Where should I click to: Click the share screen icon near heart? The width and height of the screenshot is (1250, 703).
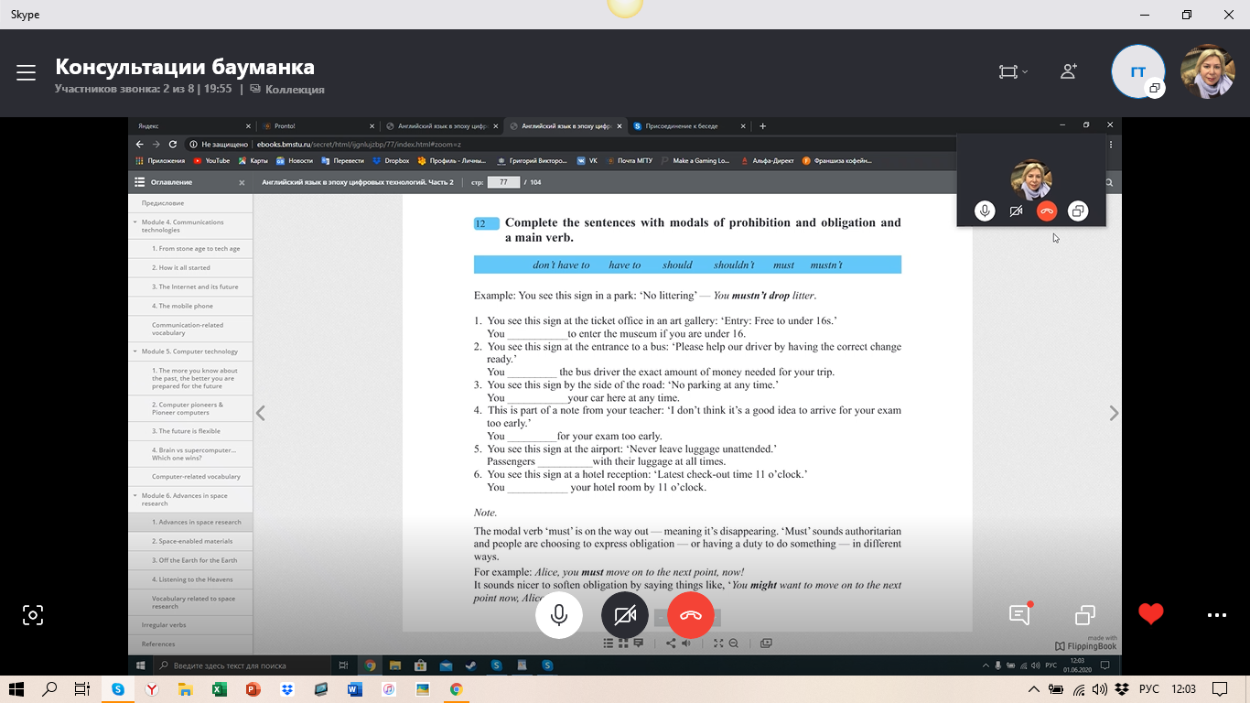[1085, 615]
